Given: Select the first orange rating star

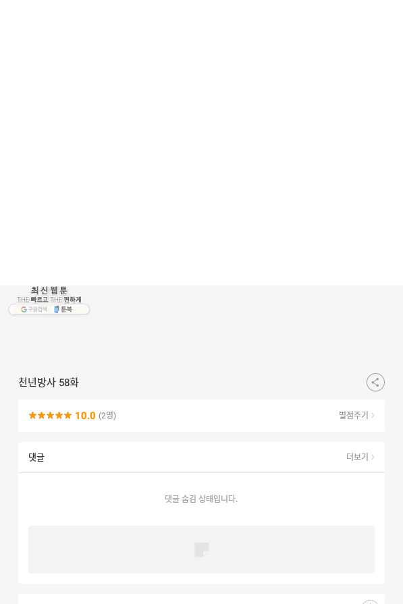Looking at the screenshot, I should point(33,415).
